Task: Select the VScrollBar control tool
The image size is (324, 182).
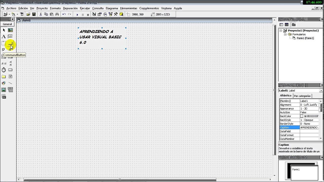Action: 10,63
